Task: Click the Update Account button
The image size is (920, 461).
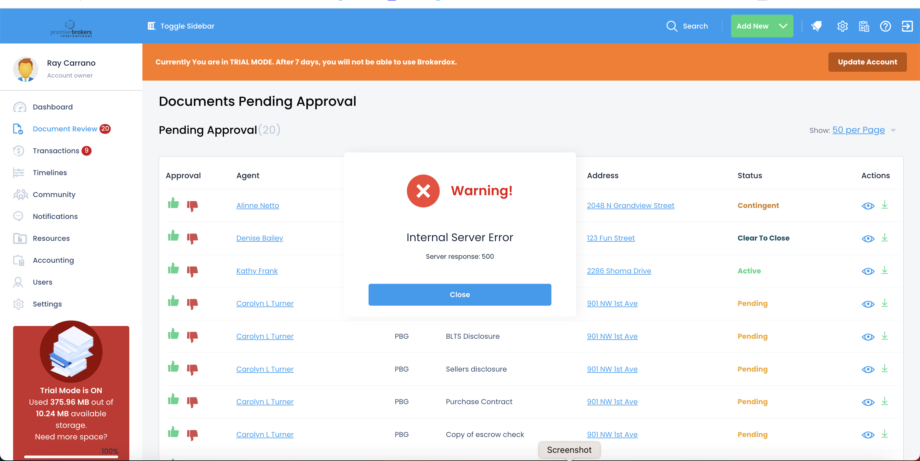Action: [x=867, y=62]
